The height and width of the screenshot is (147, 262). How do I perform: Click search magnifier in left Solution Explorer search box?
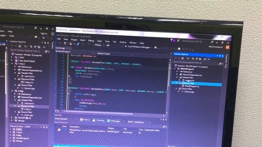[46, 51]
